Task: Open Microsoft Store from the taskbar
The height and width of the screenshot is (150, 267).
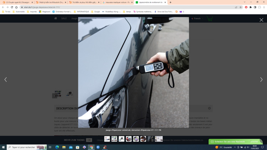Action: [78, 147]
